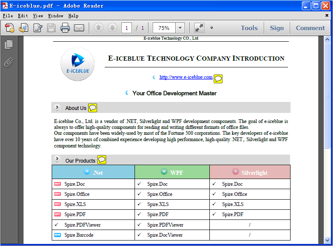Click the E-ICEBLUE round logo

coord(77,64)
